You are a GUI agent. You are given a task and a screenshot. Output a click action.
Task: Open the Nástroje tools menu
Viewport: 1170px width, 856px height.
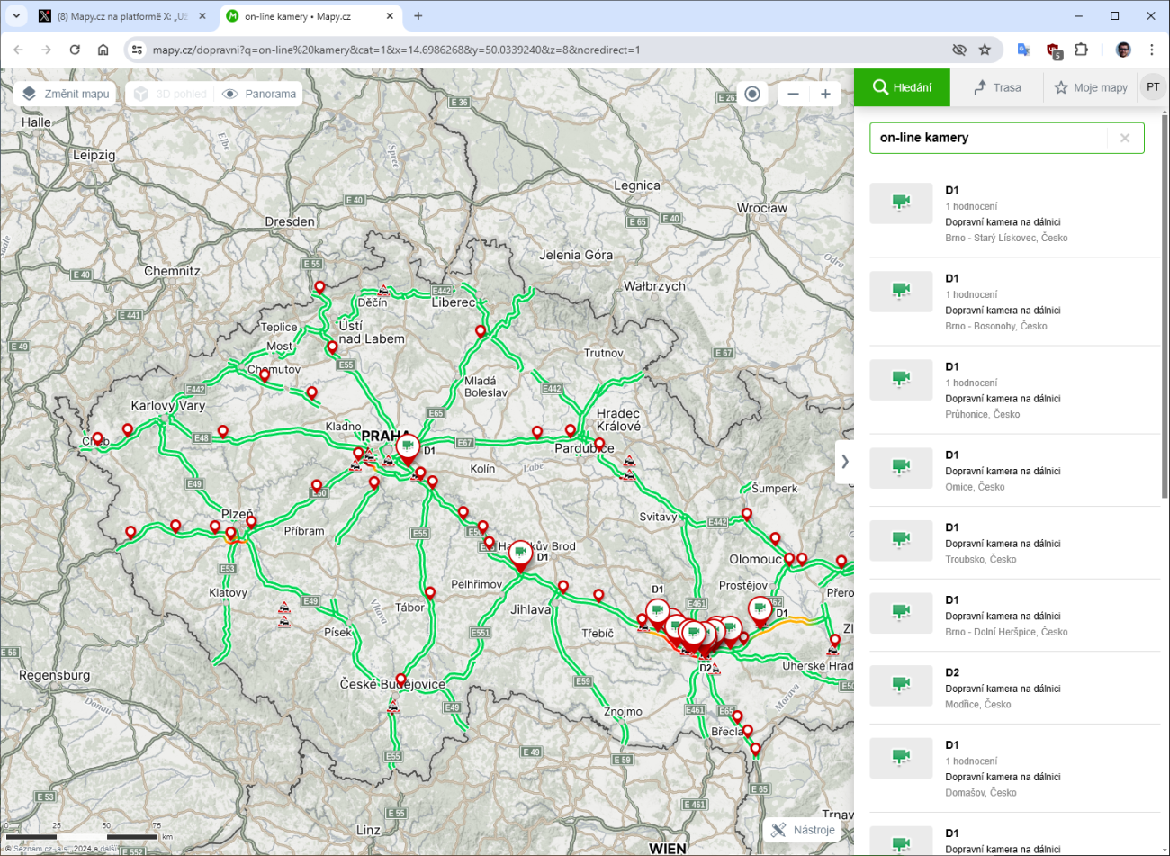[803, 830]
